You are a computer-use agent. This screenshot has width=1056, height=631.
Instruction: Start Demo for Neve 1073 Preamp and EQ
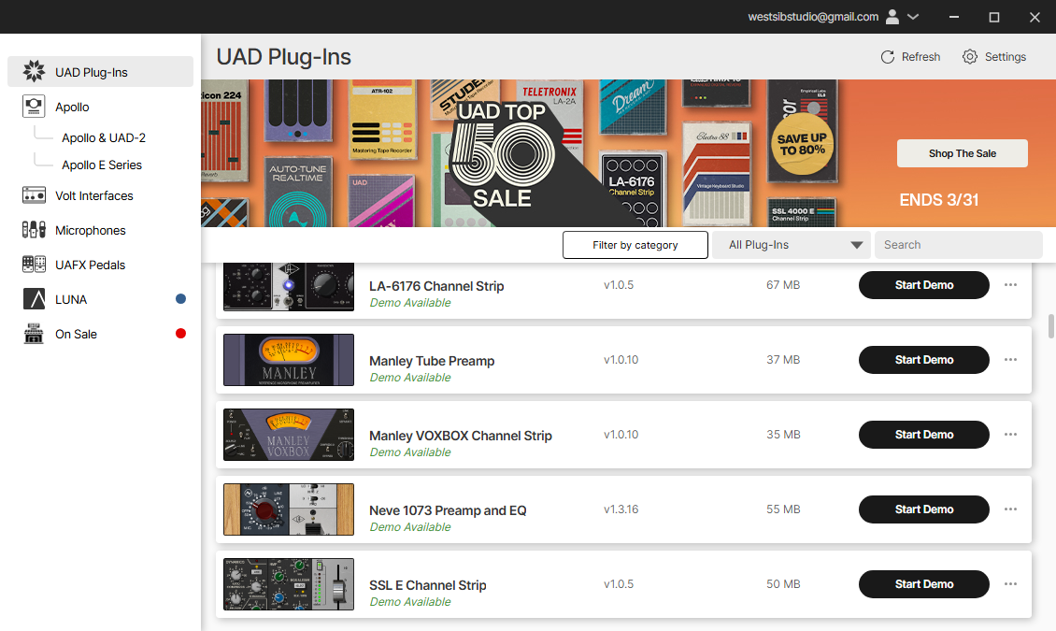[x=924, y=509]
